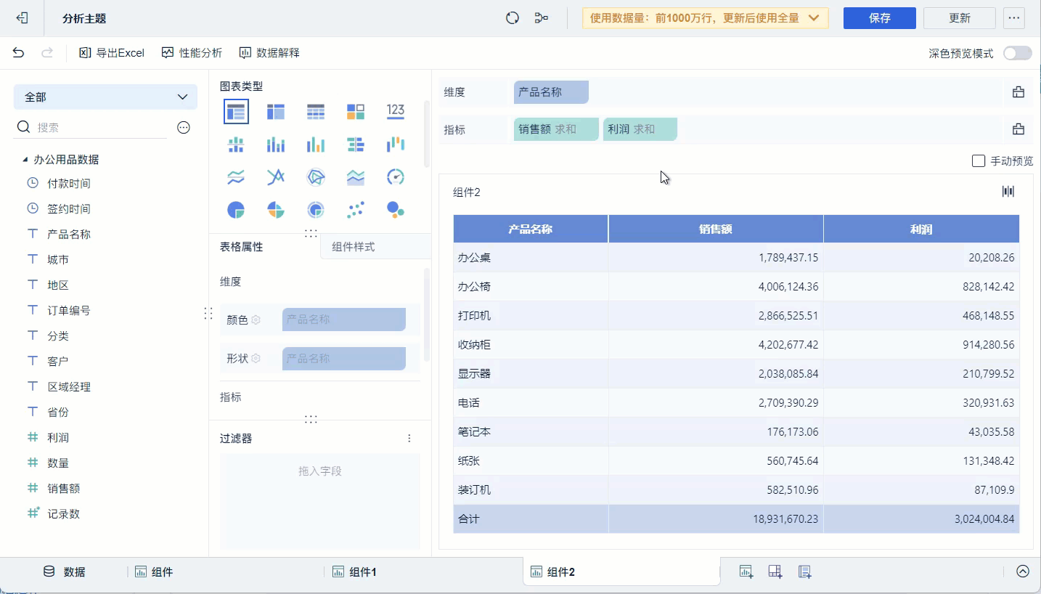Open the 组件 tab
The height and width of the screenshot is (594, 1041).
point(154,572)
